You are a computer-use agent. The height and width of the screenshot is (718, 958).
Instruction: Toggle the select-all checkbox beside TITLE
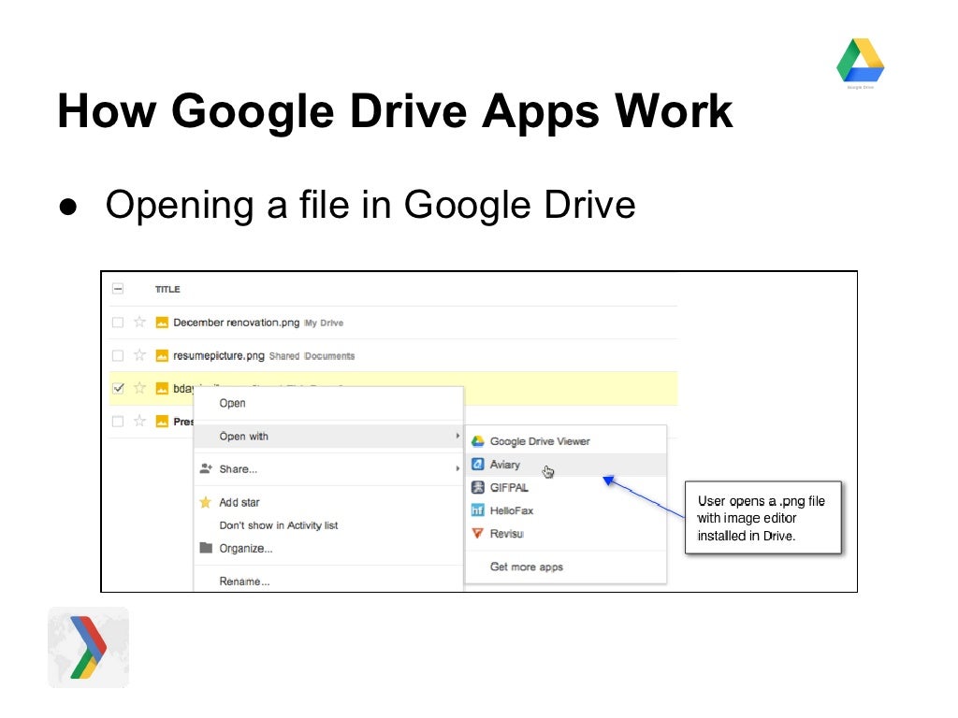pyautogui.click(x=118, y=289)
